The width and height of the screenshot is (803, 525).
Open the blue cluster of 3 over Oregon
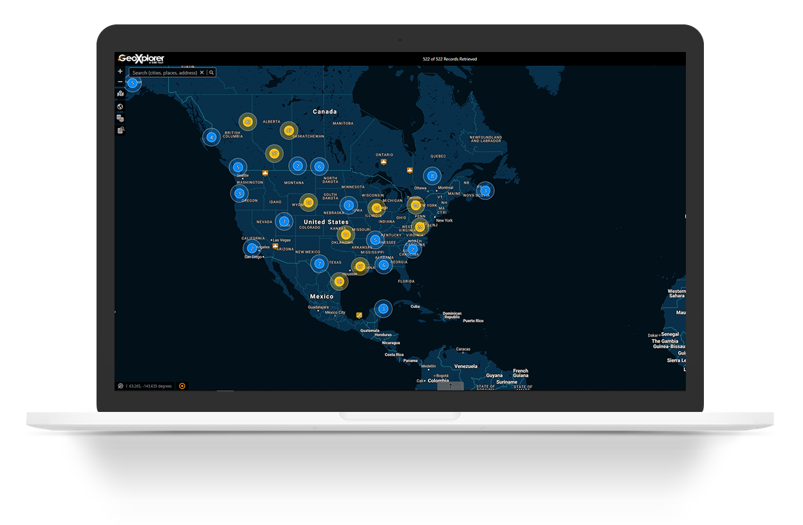(x=239, y=193)
